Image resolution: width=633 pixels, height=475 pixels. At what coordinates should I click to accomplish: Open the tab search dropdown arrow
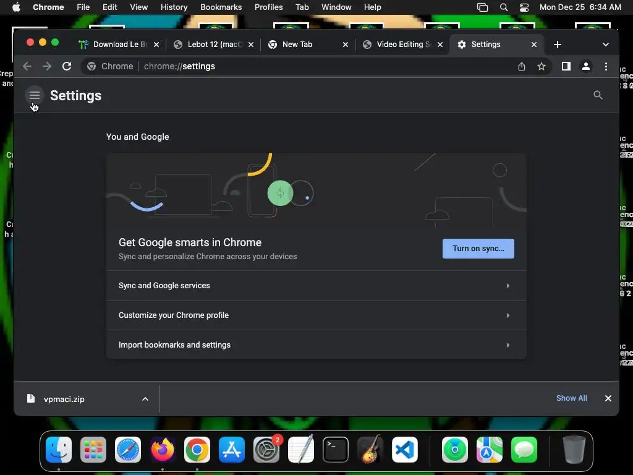click(x=606, y=45)
